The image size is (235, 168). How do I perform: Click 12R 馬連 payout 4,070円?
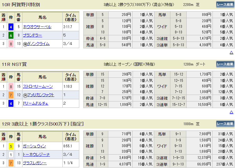click(x=125, y=164)
